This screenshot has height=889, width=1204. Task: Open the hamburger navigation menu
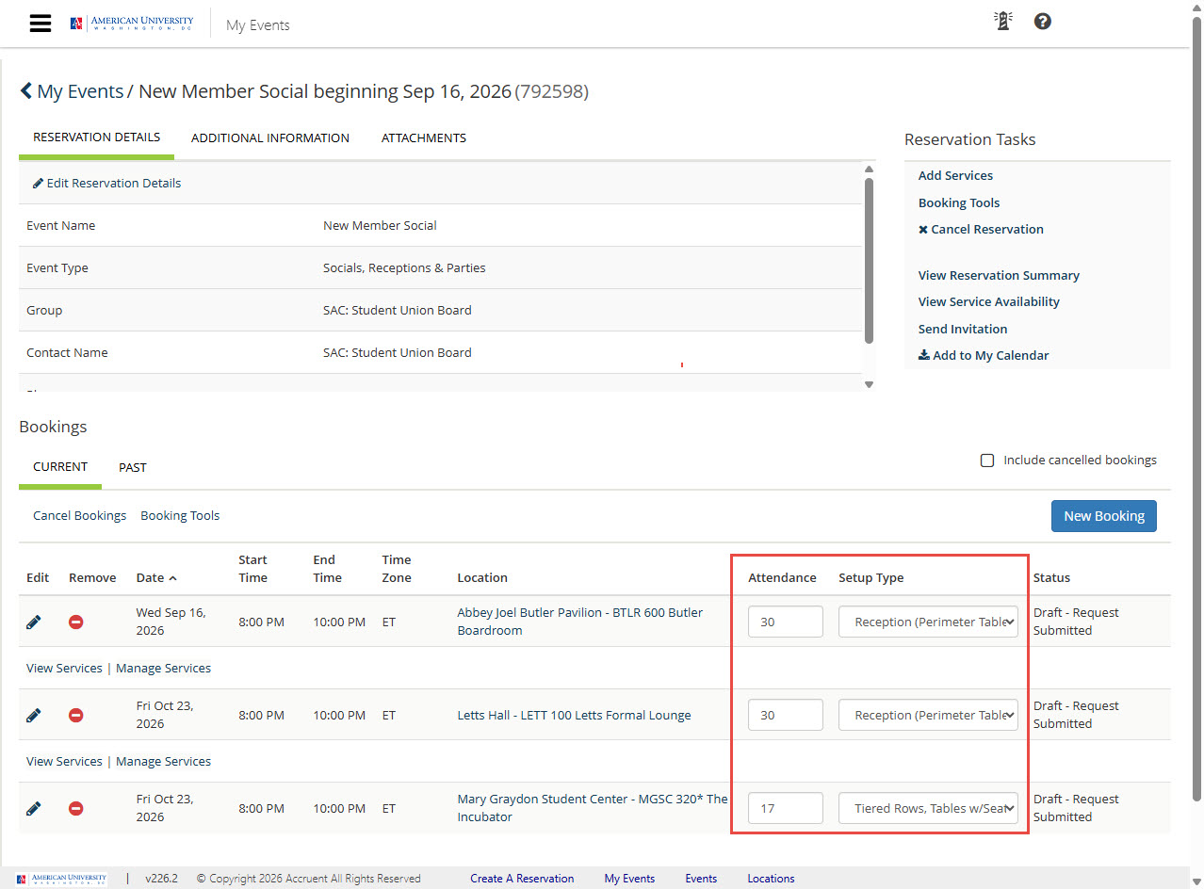pos(41,24)
